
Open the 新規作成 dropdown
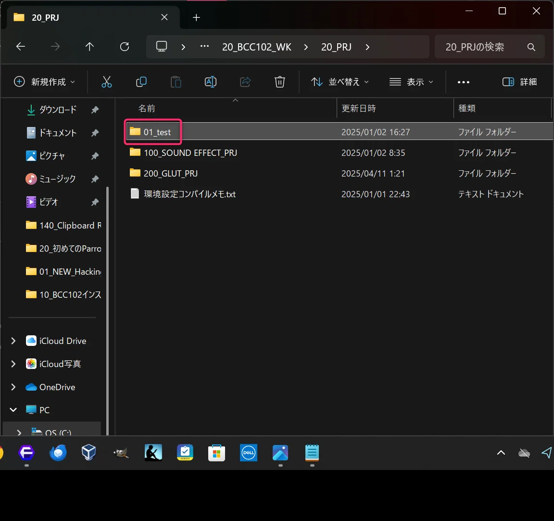tap(45, 82)
